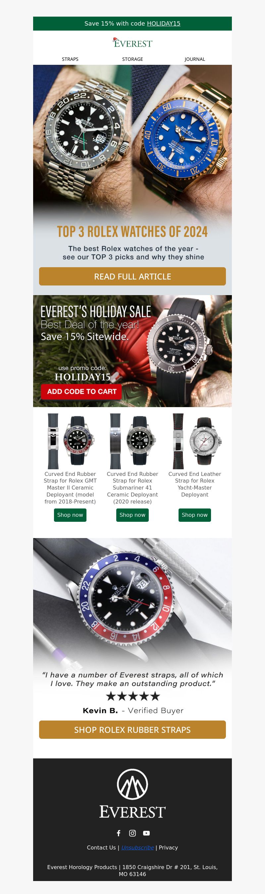265x894 pixels.
Task: Click the GMT Master II strap product image
Action: [x=70, y=441]
